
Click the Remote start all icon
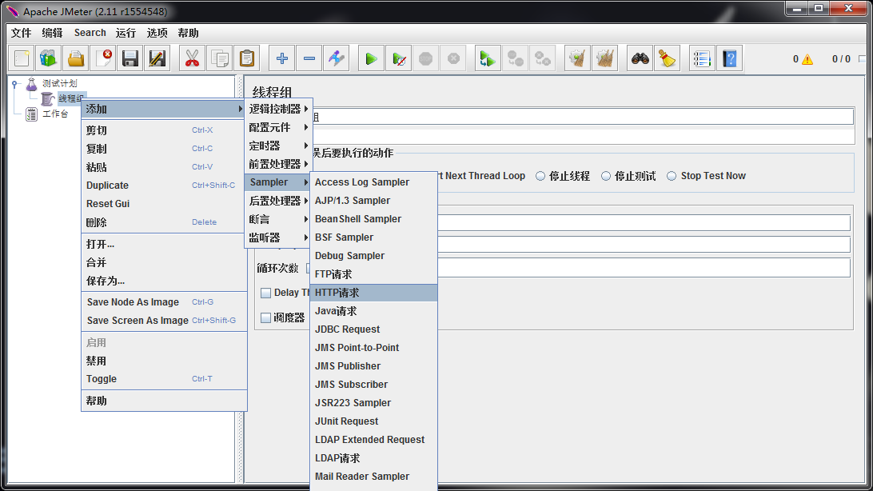point(488,58)
